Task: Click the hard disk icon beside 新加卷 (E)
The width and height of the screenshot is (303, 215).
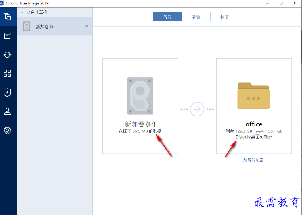Action: click(27, 26)
